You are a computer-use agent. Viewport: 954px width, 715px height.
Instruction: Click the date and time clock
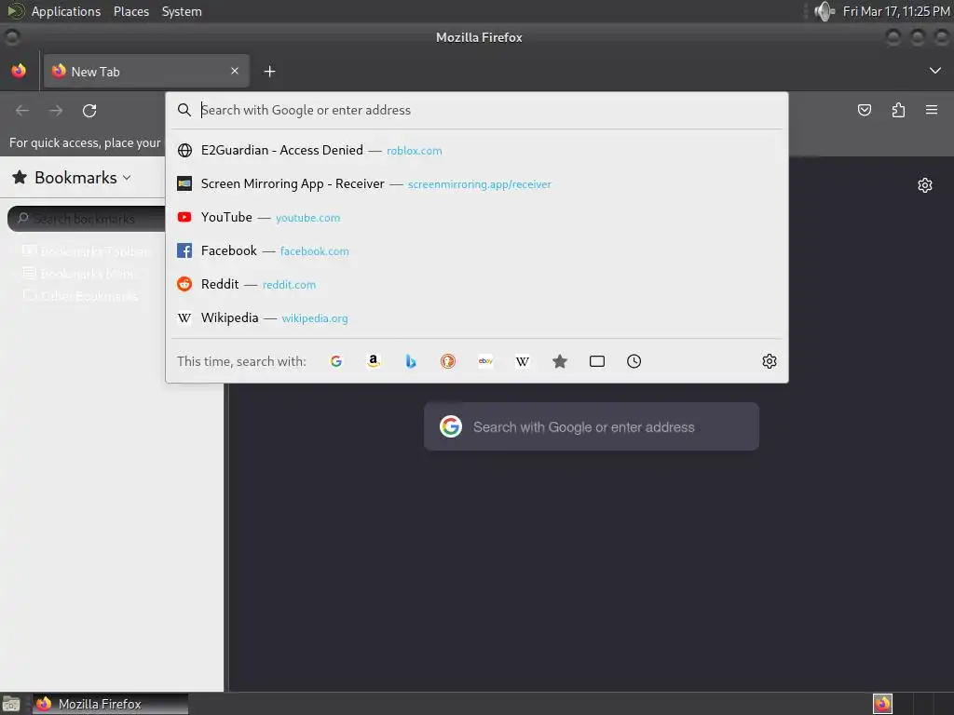(x=896, y=11)
